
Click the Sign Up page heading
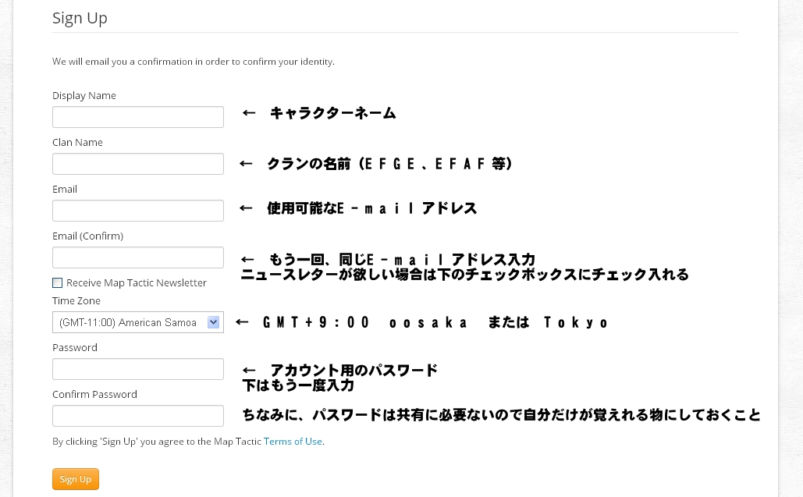80,18
